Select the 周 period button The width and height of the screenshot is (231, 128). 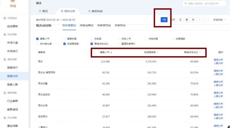point(187,20)
